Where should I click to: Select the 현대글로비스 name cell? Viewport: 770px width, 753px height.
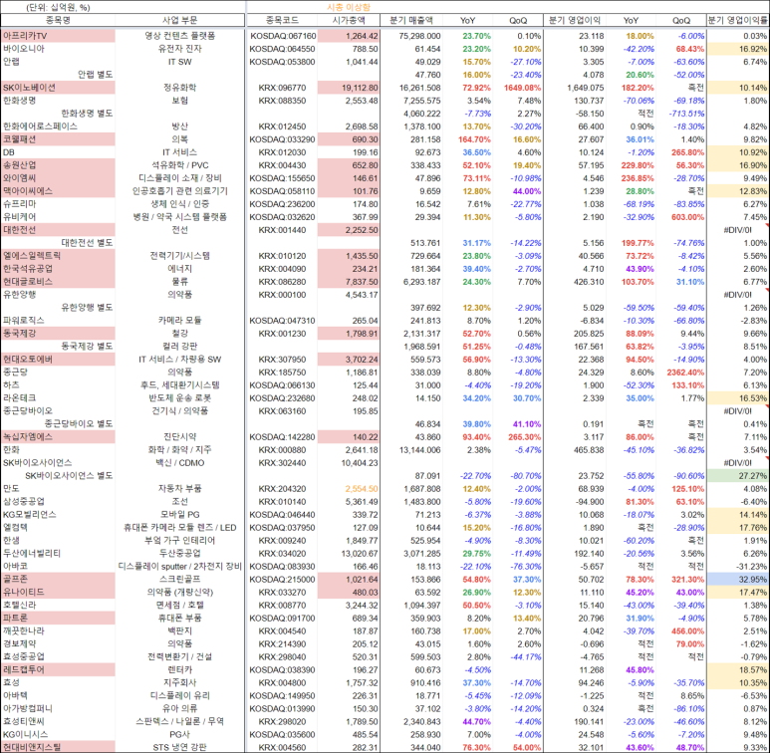pos(58,281)
